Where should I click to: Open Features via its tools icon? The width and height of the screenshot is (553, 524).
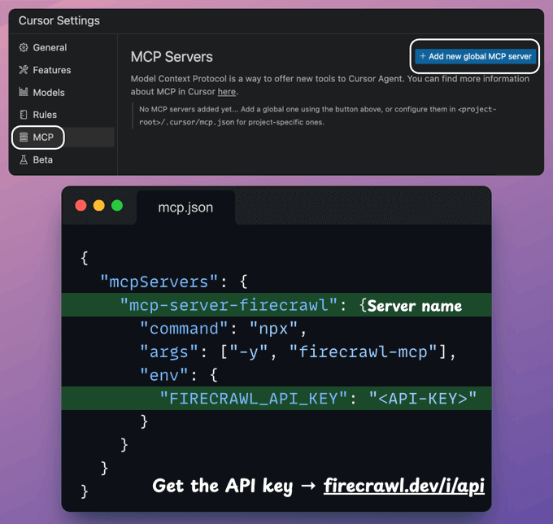pyautogui.click(x=24, y=71)
